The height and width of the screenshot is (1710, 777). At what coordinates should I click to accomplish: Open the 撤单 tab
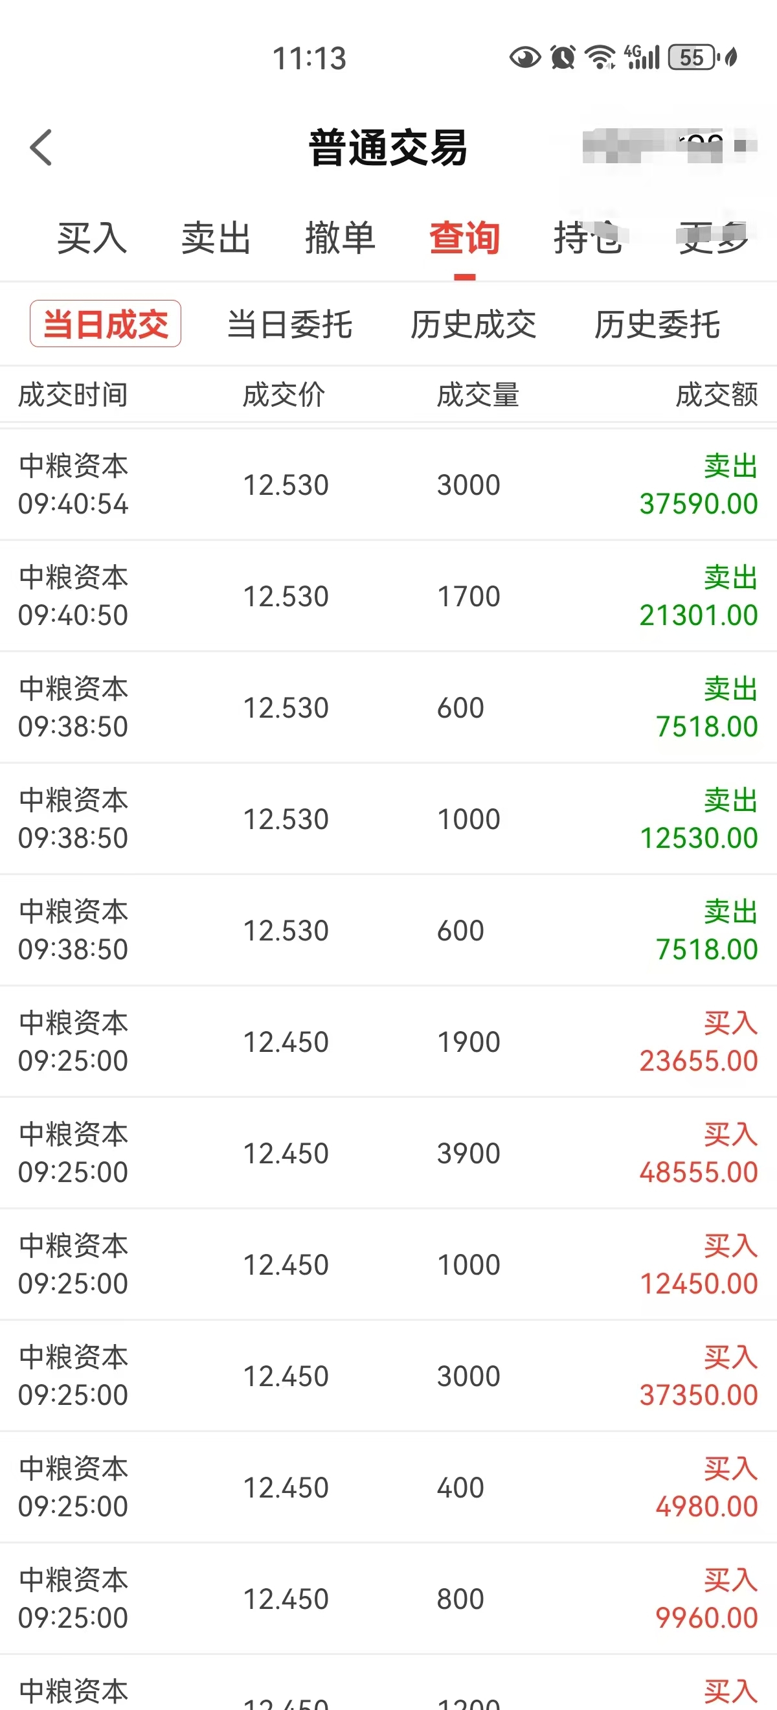[340, 238]
